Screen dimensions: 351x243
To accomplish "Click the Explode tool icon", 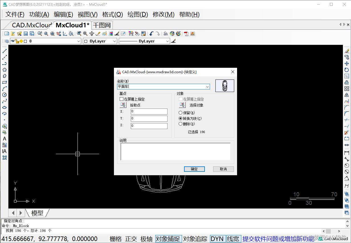I will (x=347, y=132).
